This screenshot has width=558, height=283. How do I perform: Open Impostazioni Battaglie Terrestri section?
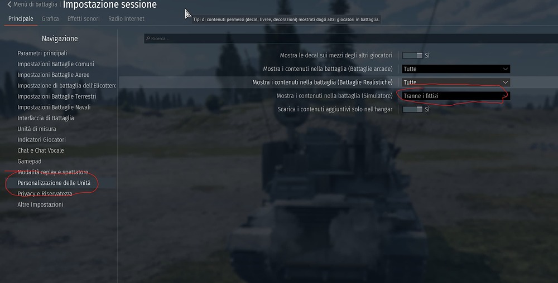tap(57, 96)
